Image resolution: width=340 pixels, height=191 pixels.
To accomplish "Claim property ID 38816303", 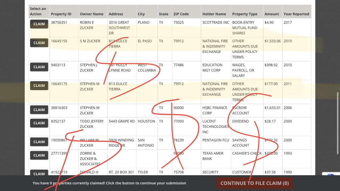I will coord(39,110).
